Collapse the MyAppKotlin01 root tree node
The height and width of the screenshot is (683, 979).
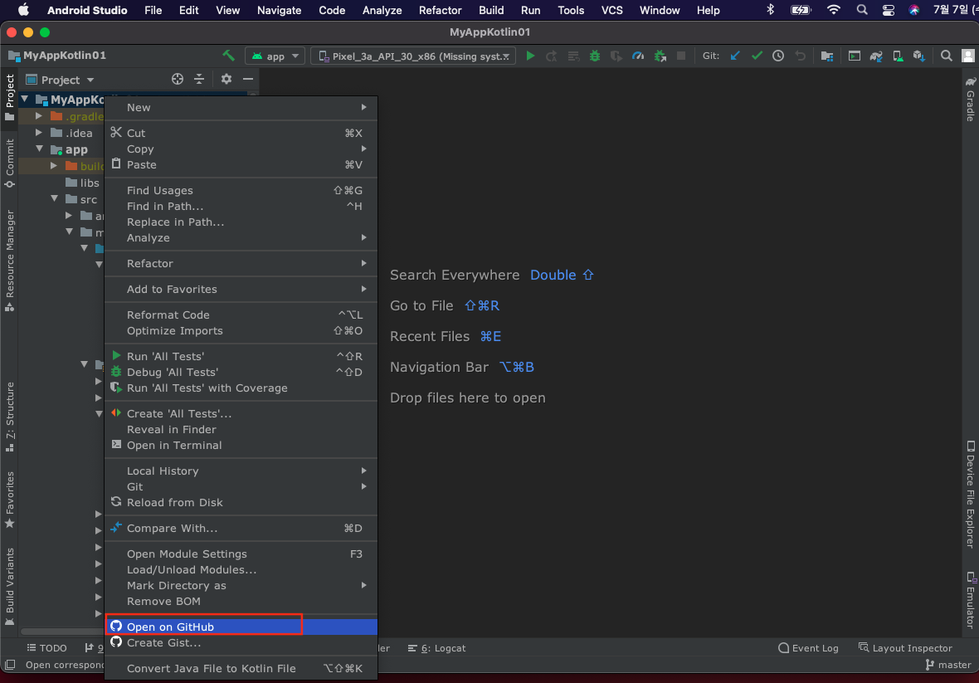[25, 99]
